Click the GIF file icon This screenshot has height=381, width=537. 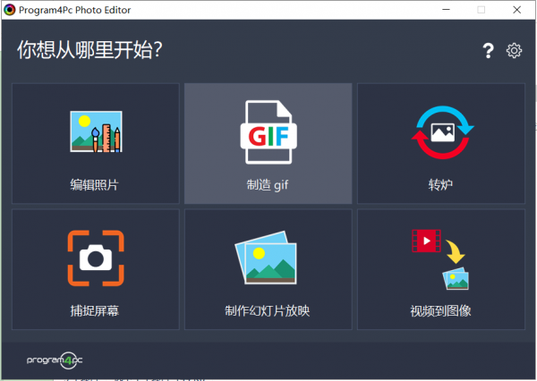268,131
